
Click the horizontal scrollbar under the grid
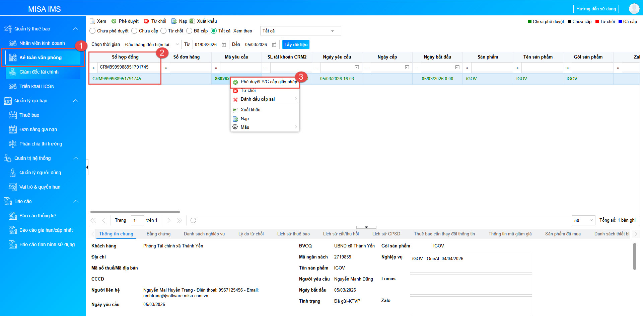(x=135, y=212)
